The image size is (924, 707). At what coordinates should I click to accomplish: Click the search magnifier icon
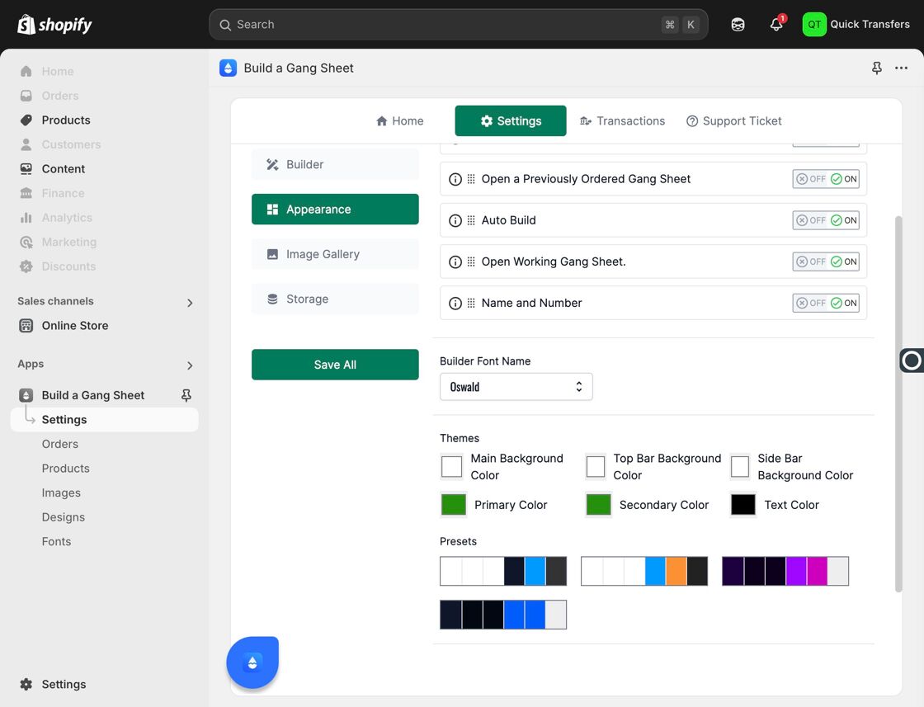225,25
